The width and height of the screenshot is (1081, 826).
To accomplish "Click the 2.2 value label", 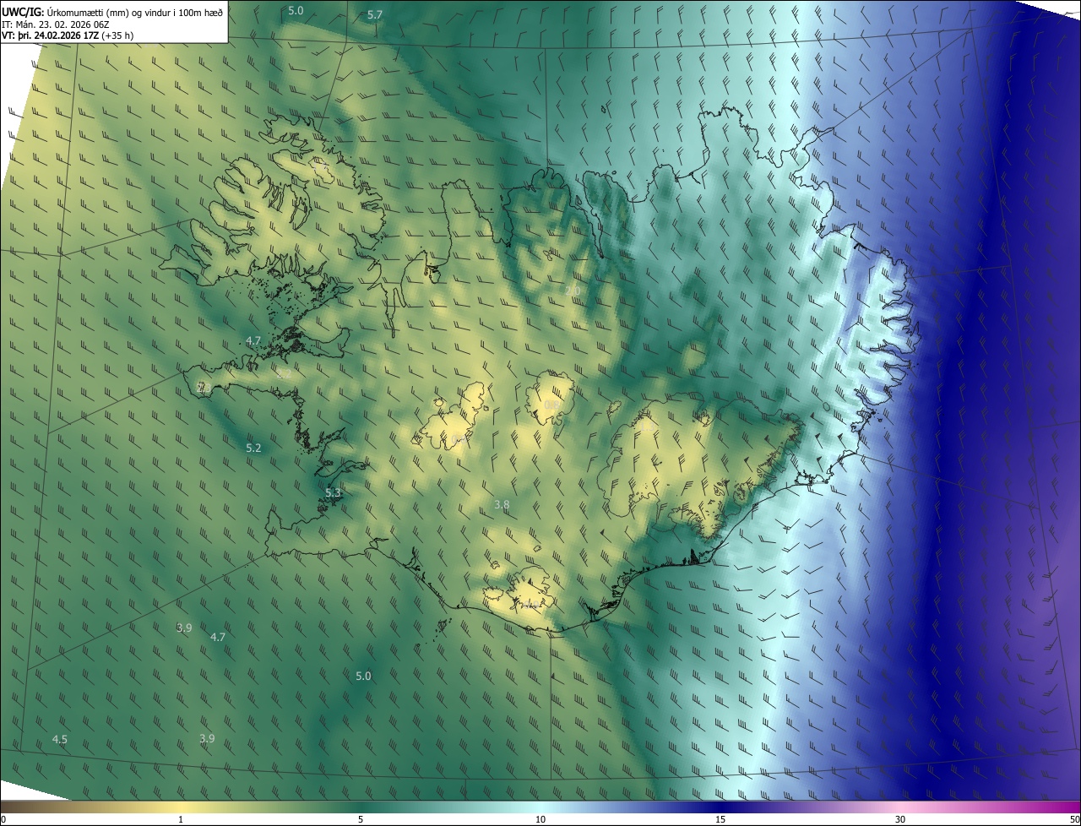I will (284, 372).
